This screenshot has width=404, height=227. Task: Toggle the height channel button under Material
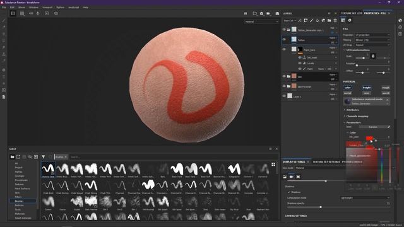coord(367,88)
